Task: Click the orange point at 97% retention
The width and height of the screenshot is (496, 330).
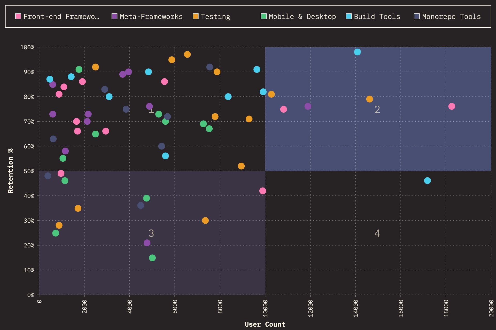Action: click(187, 54)
